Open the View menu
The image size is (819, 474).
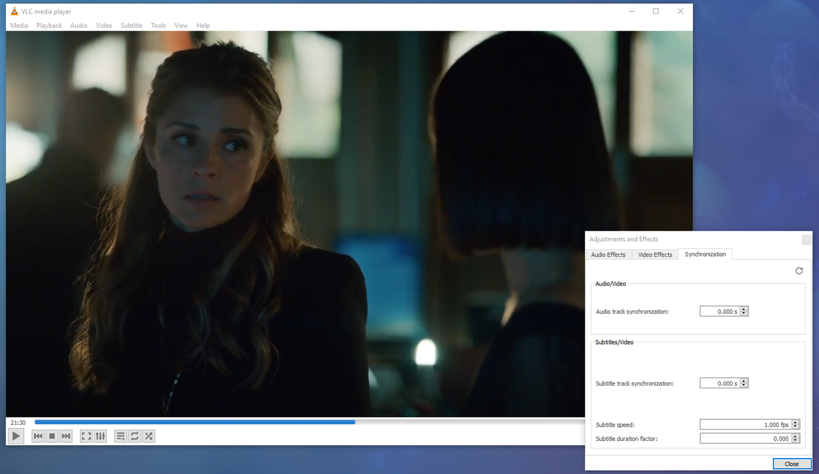click(181, 26)
